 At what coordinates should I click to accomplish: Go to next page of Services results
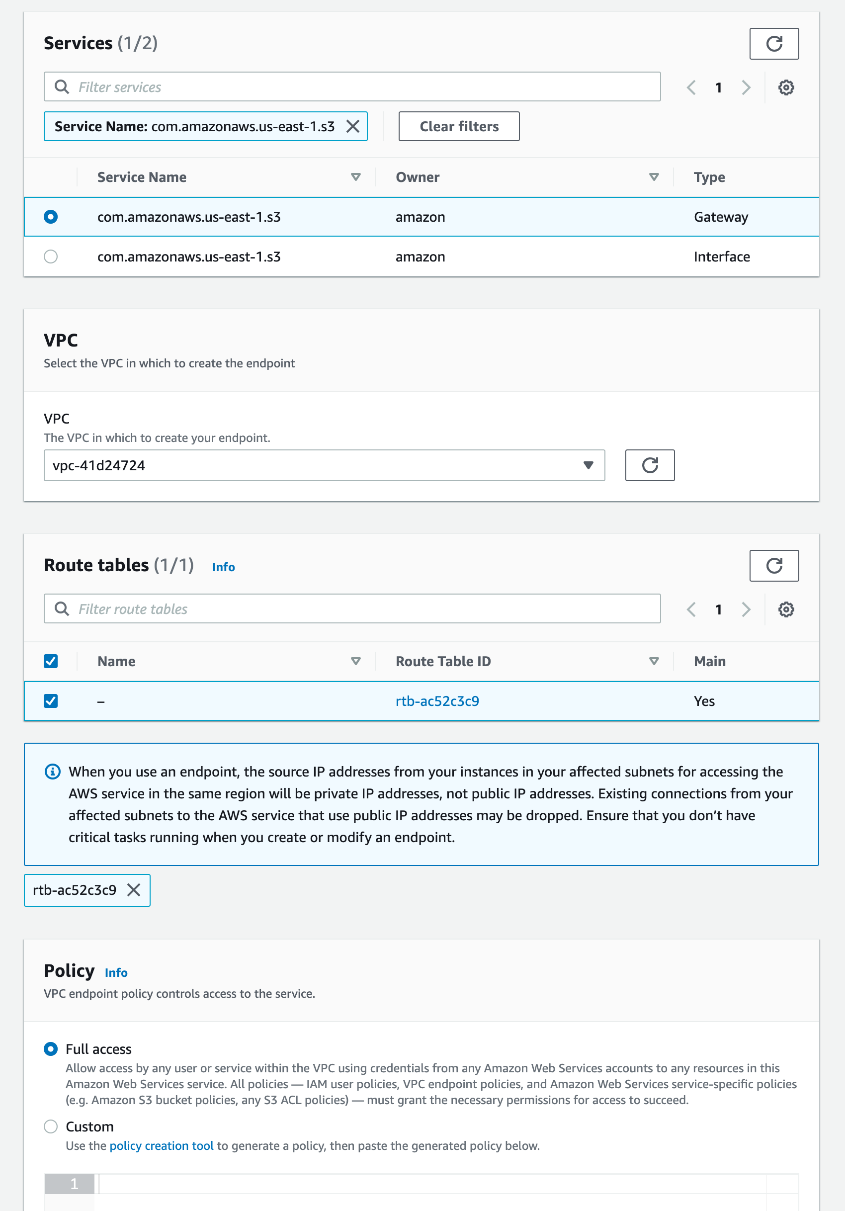pyautogui.click(x=746, y=87)
